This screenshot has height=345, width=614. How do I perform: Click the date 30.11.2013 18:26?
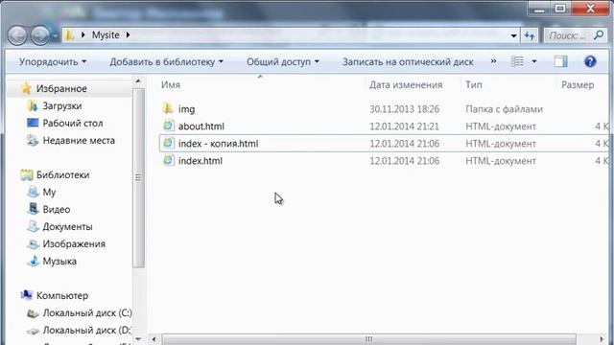pos(405,108)
